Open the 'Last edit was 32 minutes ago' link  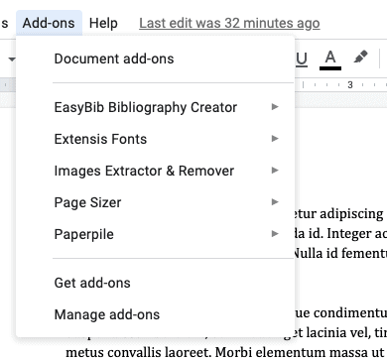[229, 23]
